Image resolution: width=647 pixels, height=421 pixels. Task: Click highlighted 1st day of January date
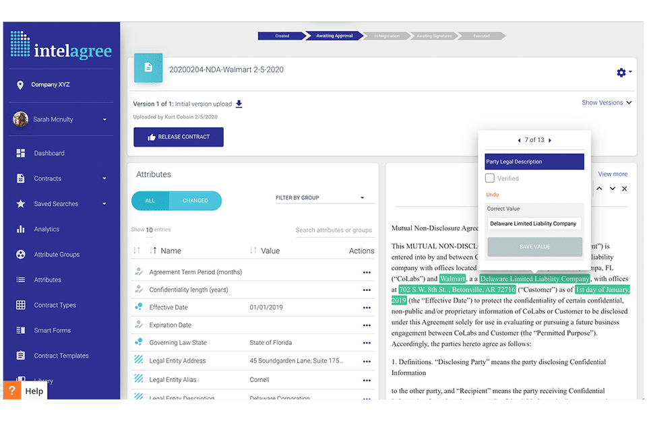click(603, 290)
